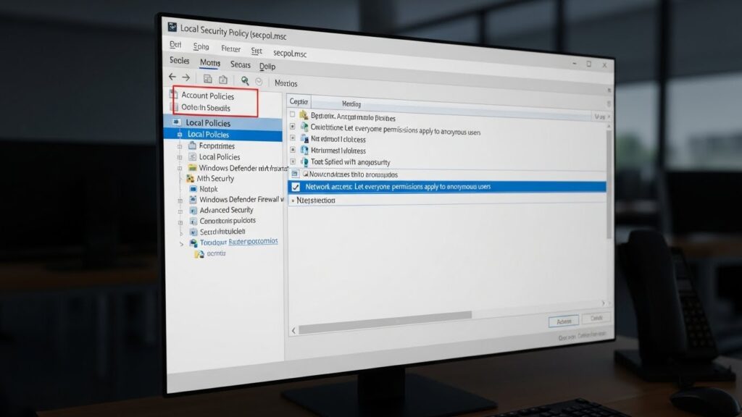This screenshot has width=742, height=417.
Task: Click the Ceptio column header
Action: point(299,103)
